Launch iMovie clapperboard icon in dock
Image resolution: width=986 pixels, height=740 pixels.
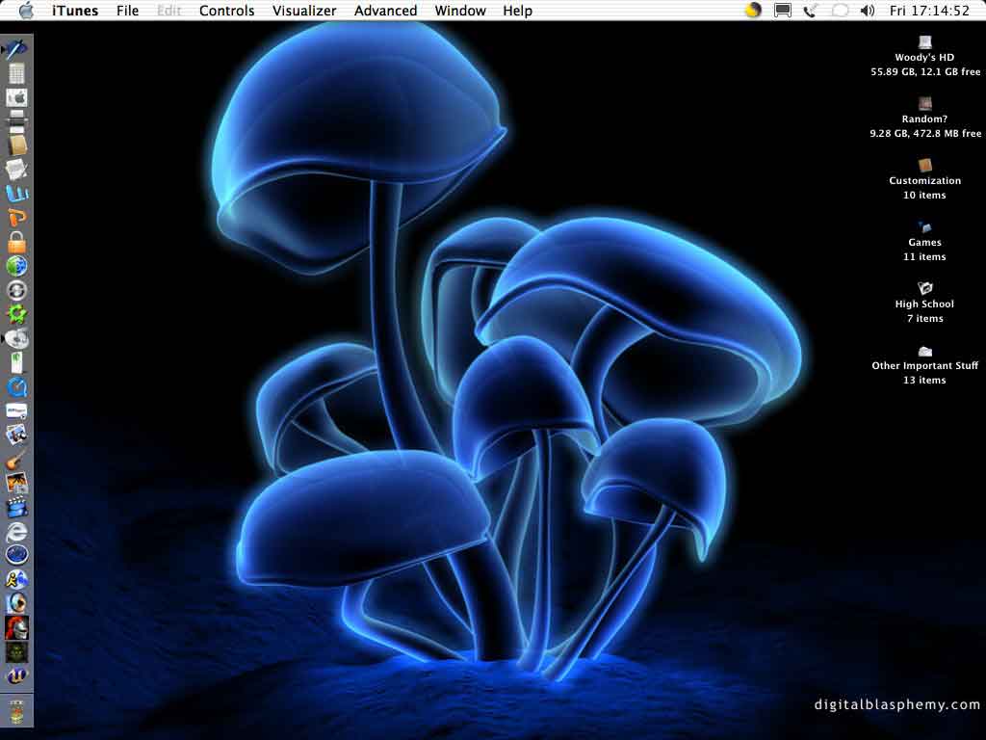(x=16, y=507)
